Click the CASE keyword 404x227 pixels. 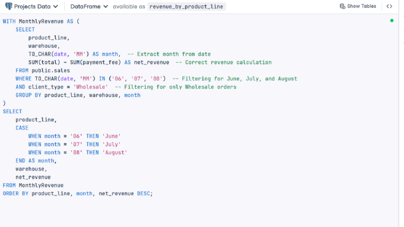click(x=22, y=128)
